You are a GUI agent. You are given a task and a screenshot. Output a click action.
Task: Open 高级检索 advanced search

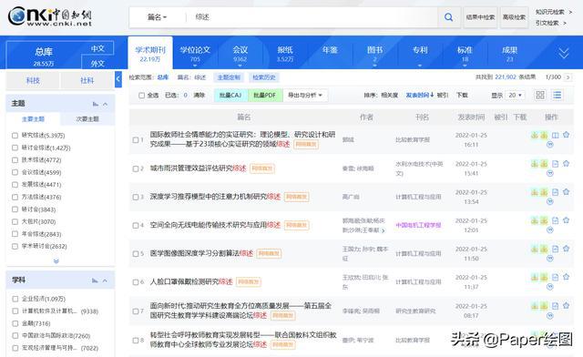click(x=514, y=17)
